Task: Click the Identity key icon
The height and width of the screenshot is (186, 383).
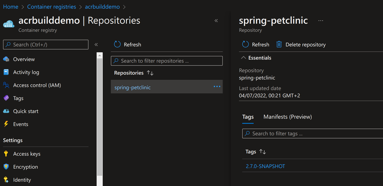Action: coord(6,180)
